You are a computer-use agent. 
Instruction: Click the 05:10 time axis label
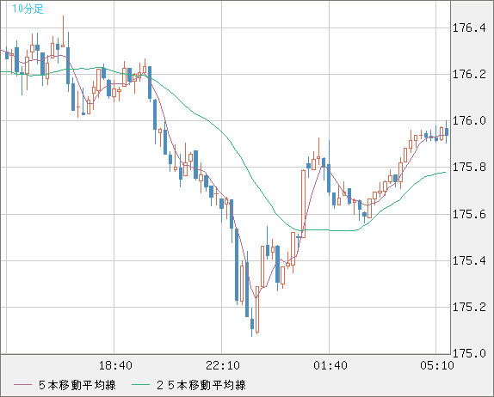[x=437, y=365]
